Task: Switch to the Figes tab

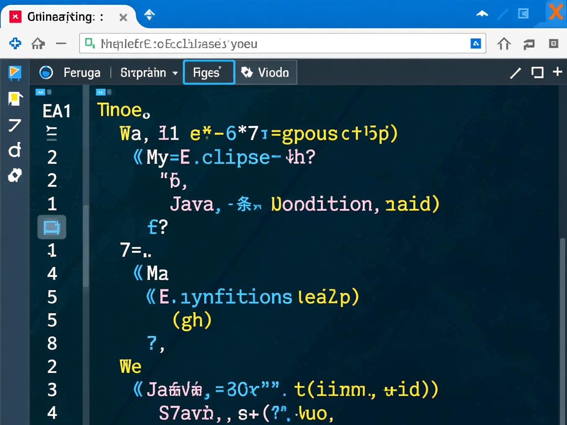Action: (209, 73)
